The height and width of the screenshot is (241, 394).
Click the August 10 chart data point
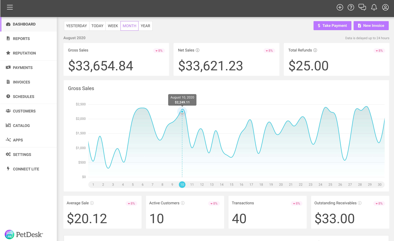coord(182,112)
